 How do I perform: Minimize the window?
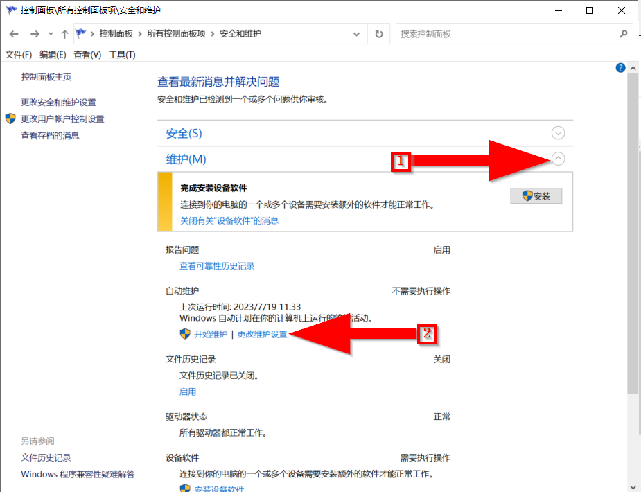[x=559, y=10]
